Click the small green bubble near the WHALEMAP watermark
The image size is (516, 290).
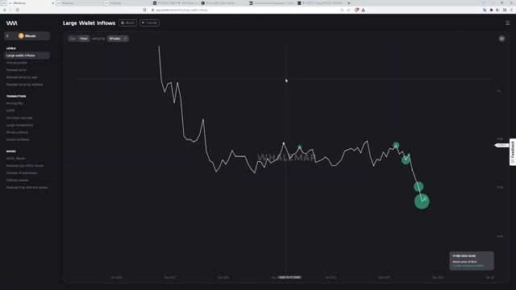pyautogui.click(x=299, y=147)
